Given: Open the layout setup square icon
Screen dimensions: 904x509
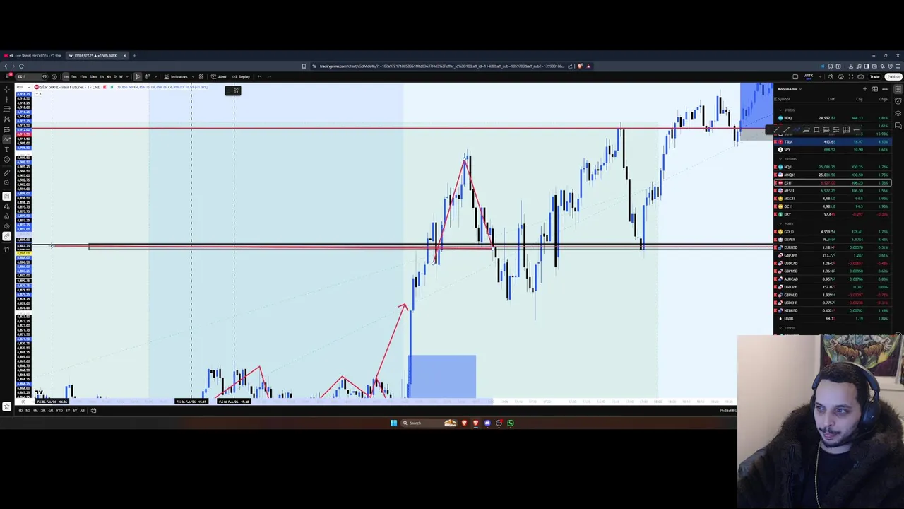Looking at the screenshot, I should tap(795, 77).
